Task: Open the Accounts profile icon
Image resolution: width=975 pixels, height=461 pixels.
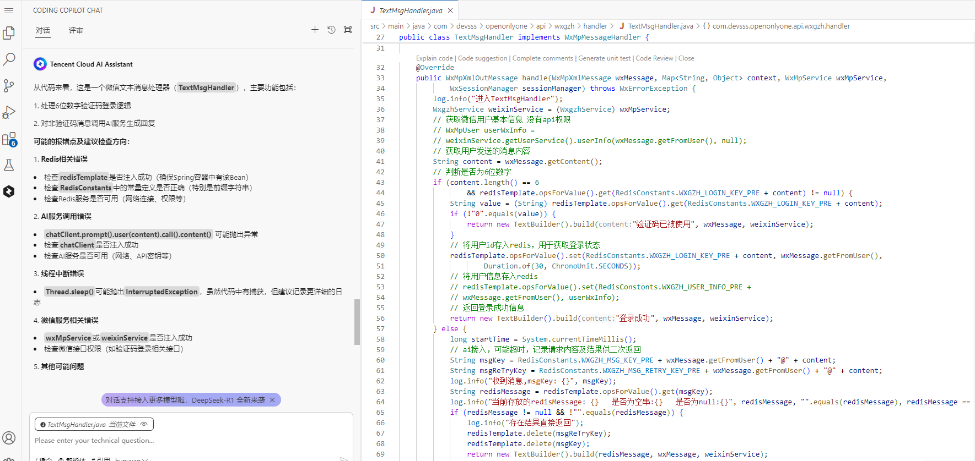Action: [x=9, y=438]
